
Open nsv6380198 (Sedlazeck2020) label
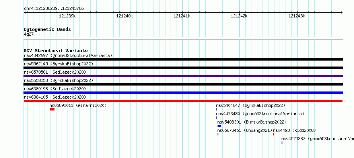pyautogui.click(x=55, y=89)
